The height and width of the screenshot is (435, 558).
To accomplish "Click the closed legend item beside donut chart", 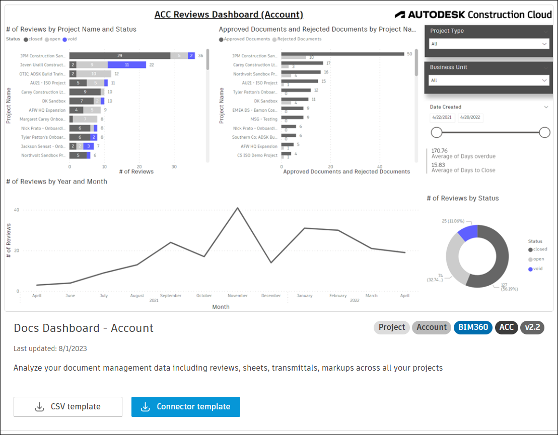I will (538, 249).
